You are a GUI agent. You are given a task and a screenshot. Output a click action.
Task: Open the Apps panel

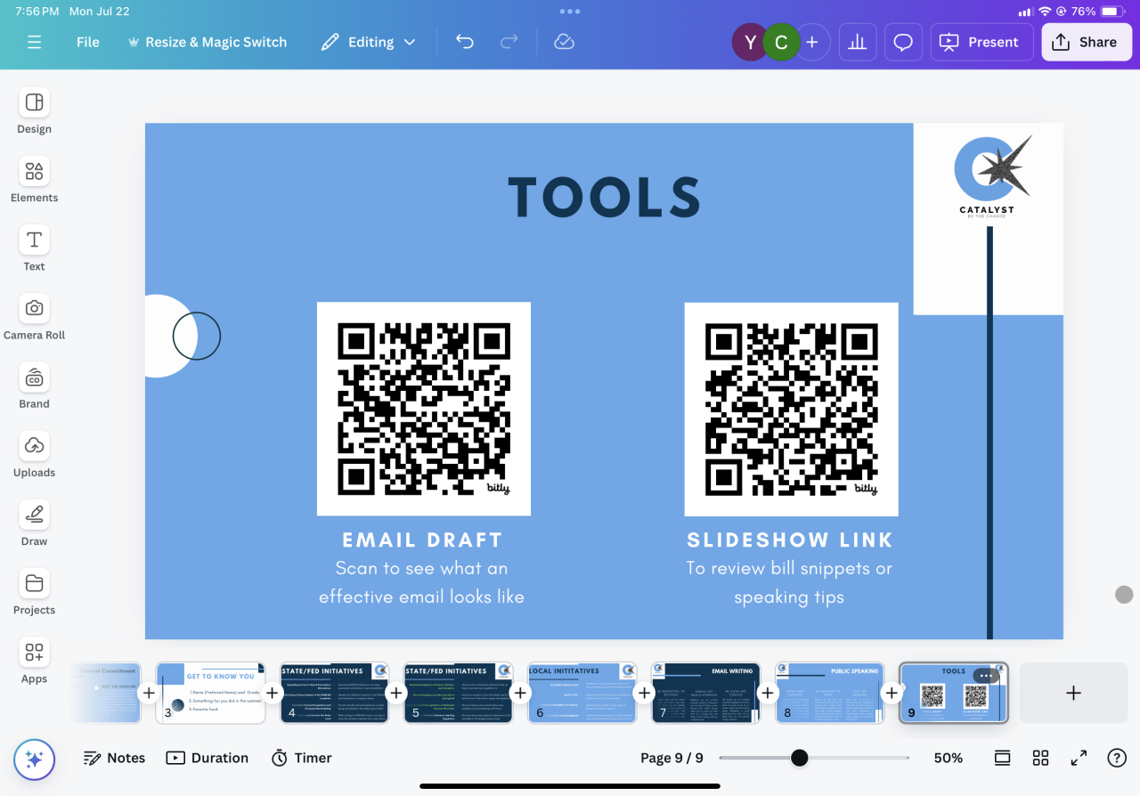(x=34, y=661)
